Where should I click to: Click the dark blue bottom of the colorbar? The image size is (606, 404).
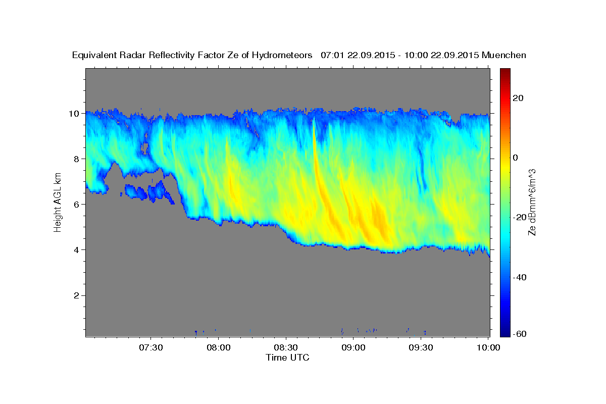coord(505,332)
